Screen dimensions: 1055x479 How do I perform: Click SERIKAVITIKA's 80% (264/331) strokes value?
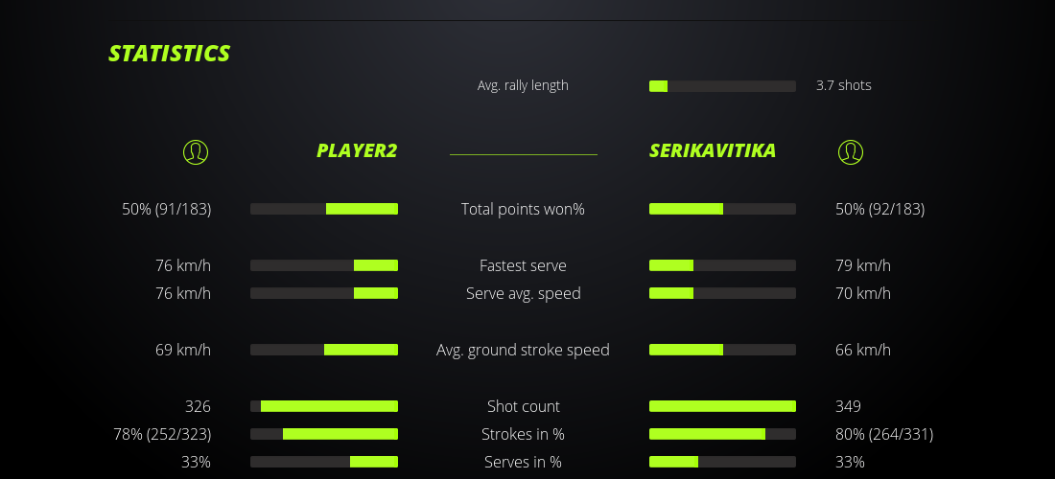[x=884, y=434]
